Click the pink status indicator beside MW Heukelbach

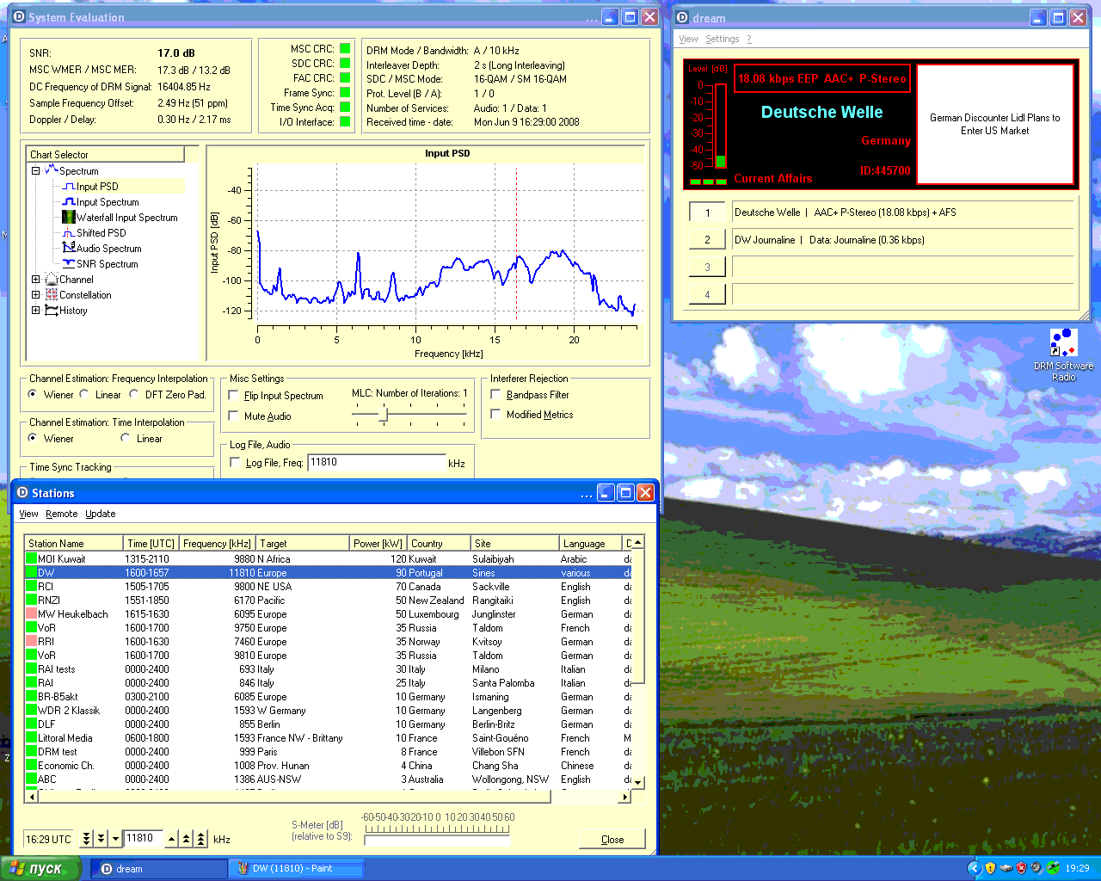pyautogui.click(x=31, y=614)
